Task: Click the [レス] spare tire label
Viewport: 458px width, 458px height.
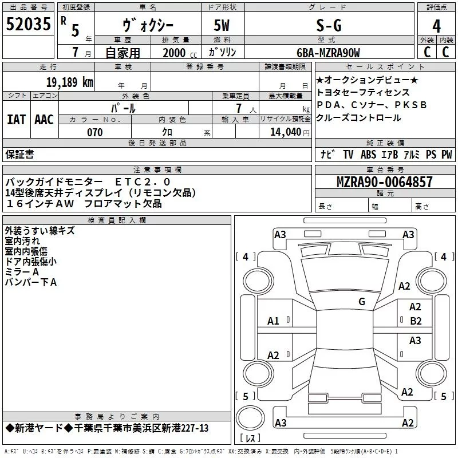Action: 250,437
